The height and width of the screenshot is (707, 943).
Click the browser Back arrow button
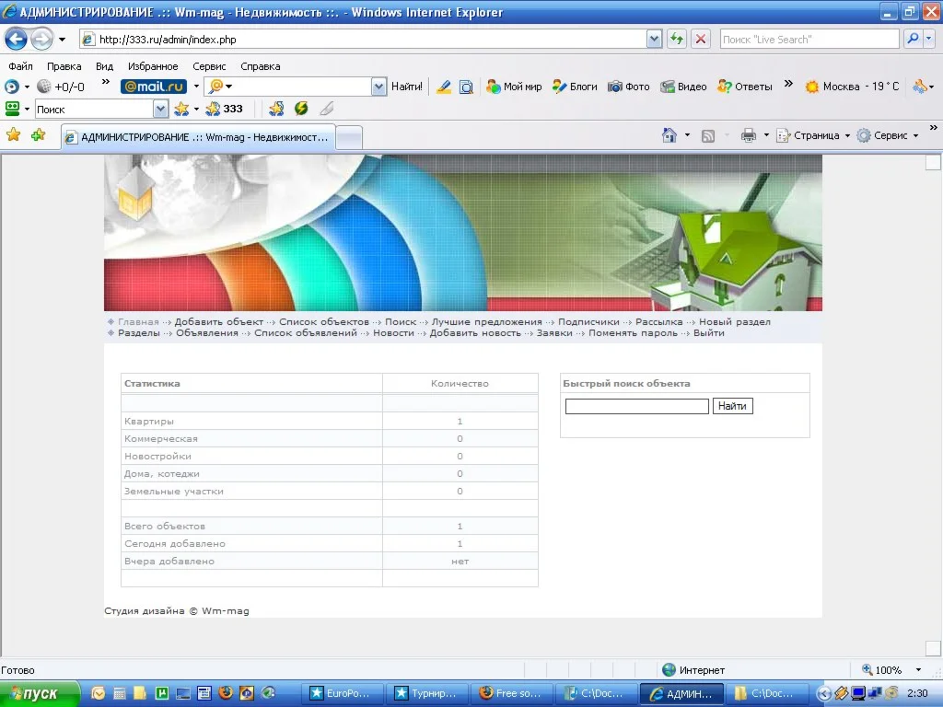(x=17, y=40)
